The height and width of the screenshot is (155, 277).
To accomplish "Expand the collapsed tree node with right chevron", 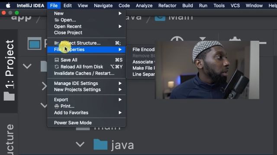I will point(44,86).
